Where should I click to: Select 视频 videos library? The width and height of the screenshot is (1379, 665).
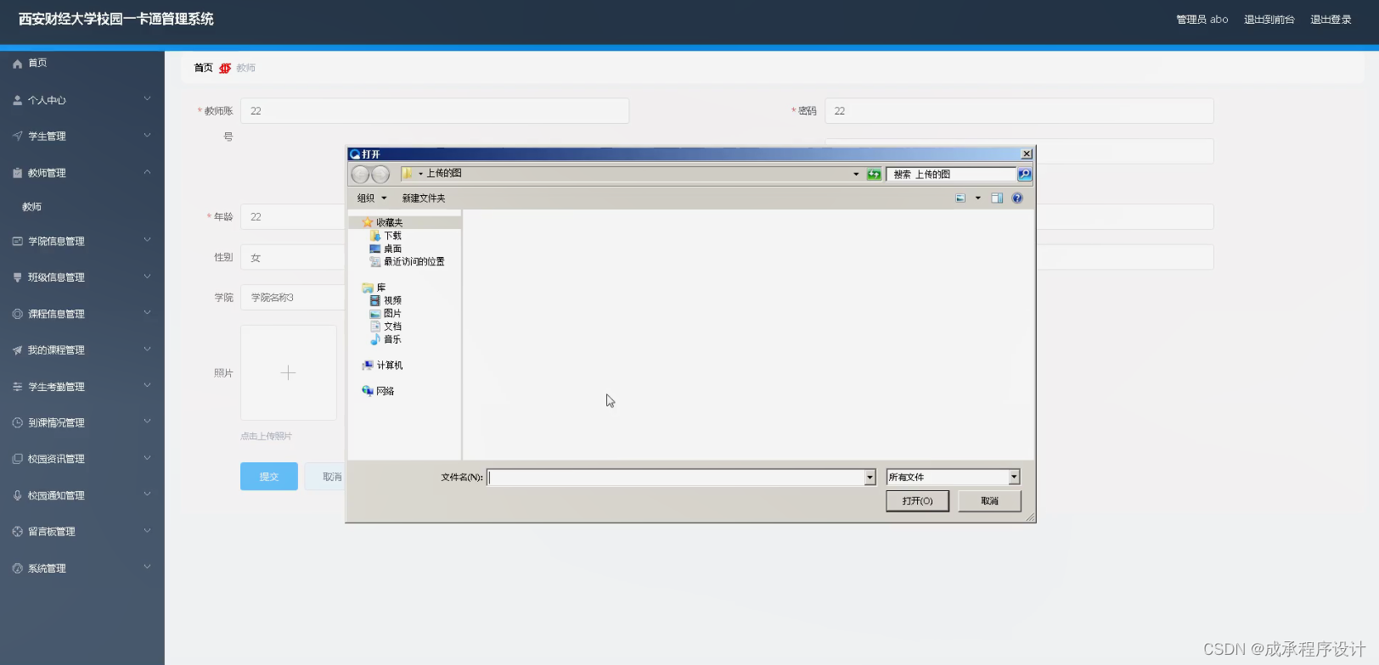coord(392,300)
